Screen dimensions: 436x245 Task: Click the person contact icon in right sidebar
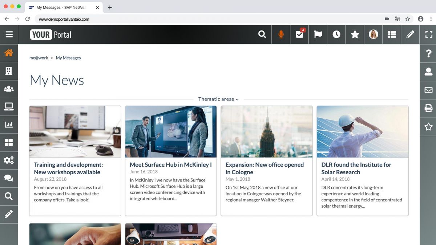(x=428, y=72)
